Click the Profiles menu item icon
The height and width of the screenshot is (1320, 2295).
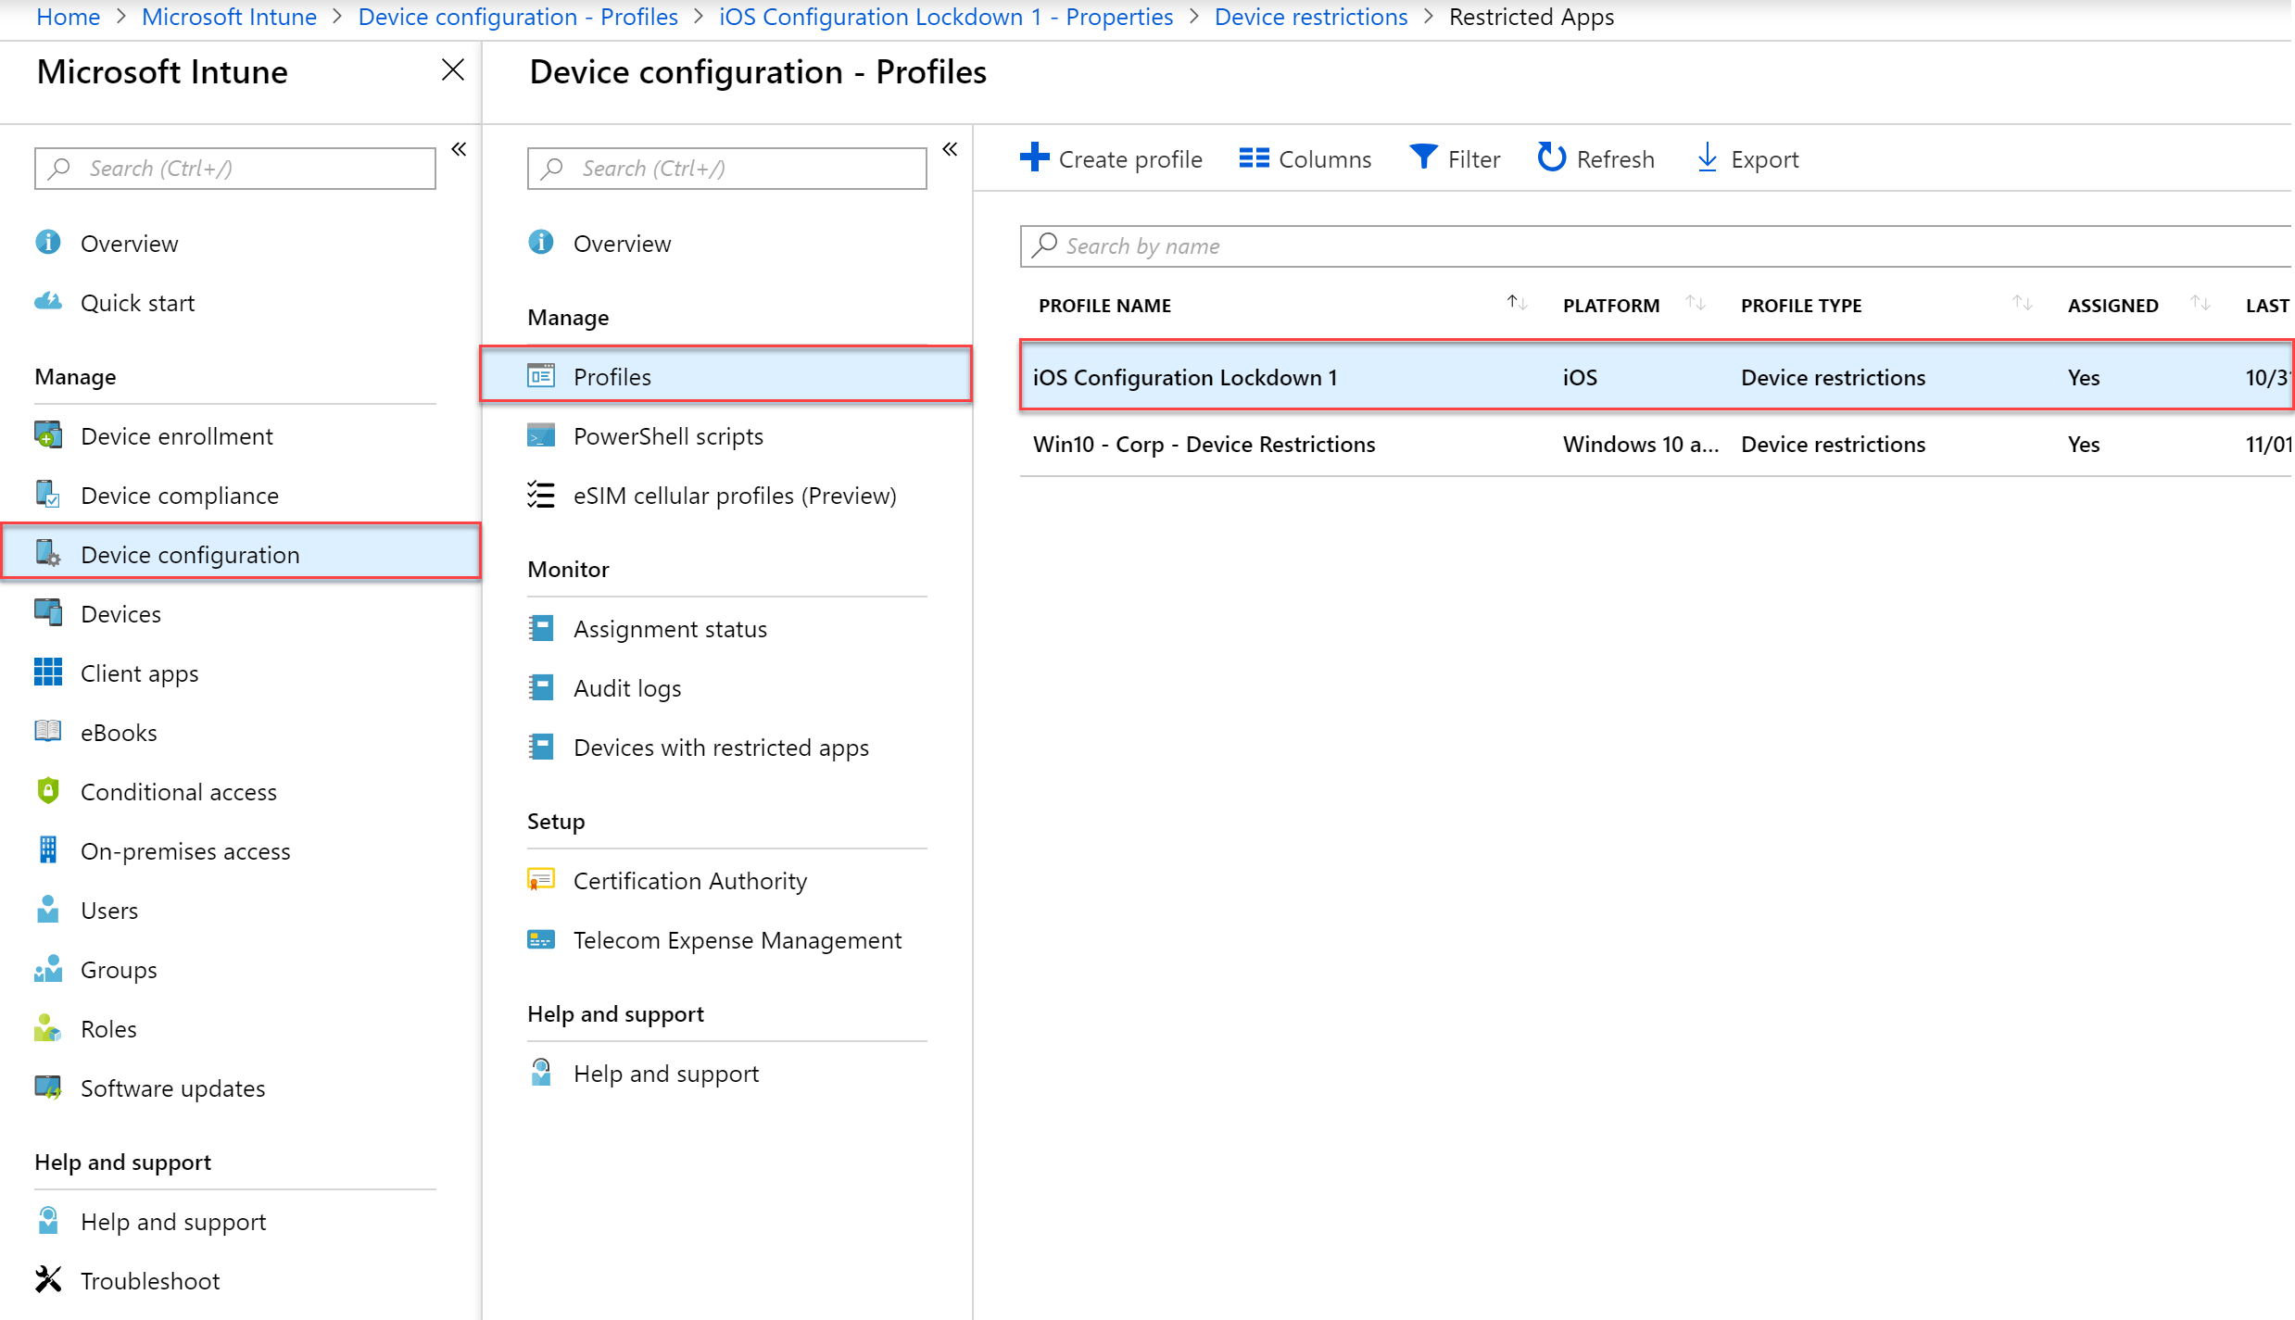coord(541,375)
